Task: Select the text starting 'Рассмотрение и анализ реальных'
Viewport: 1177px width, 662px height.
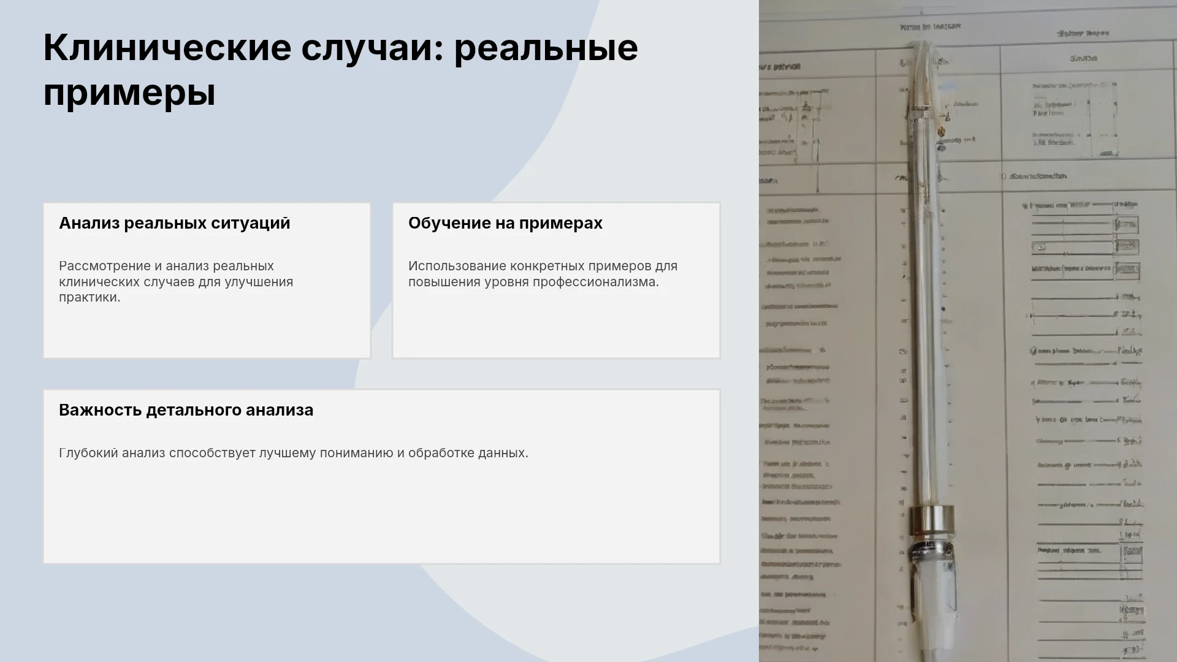Action: [x=176, y=281]
